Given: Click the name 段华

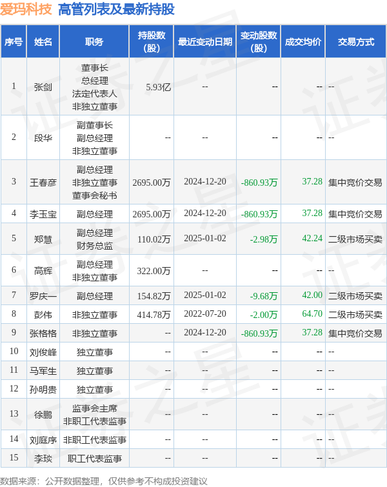Looking at the screenshot, I should [43, 137].
